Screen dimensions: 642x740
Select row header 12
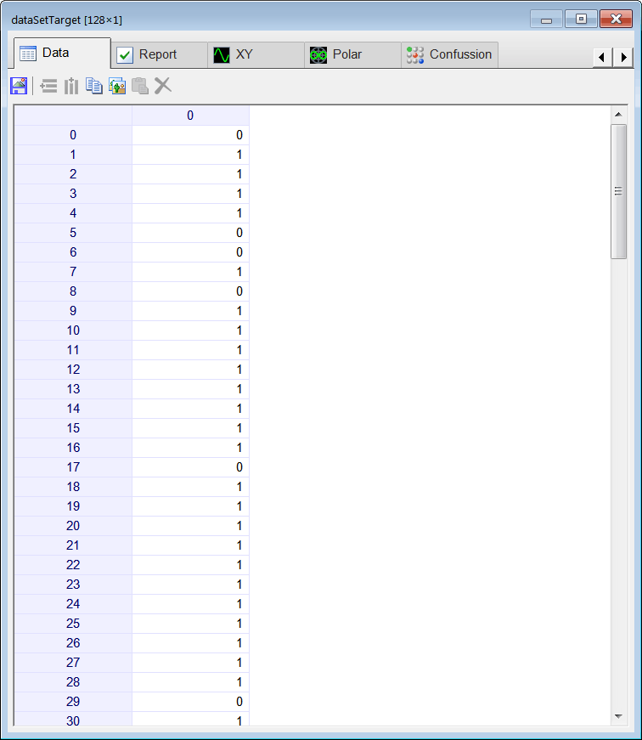coord(73,370)
